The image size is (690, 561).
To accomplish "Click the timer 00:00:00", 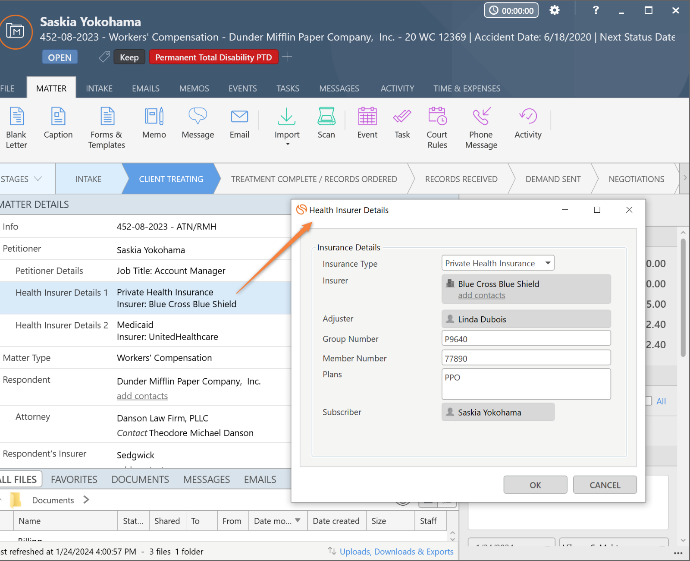I will click(511, 10).
